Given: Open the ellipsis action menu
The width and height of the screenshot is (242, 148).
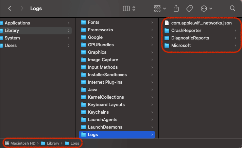Looking at the screenshot, I should (206, 8).
